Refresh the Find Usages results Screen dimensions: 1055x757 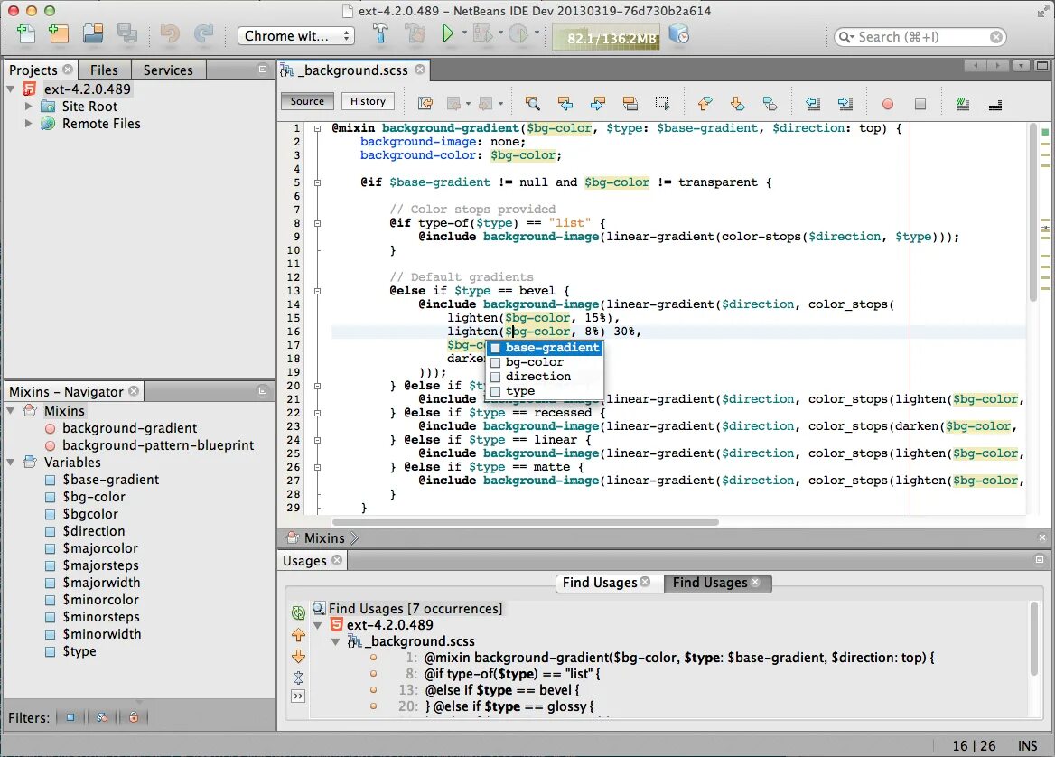(x=298, y=612)
